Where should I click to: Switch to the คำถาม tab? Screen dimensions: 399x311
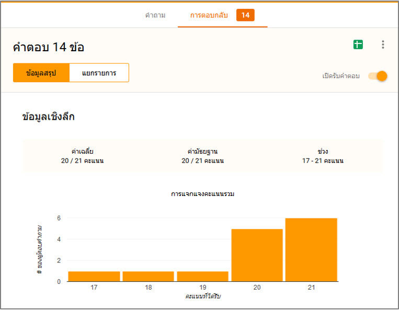[x=155, y=15]
